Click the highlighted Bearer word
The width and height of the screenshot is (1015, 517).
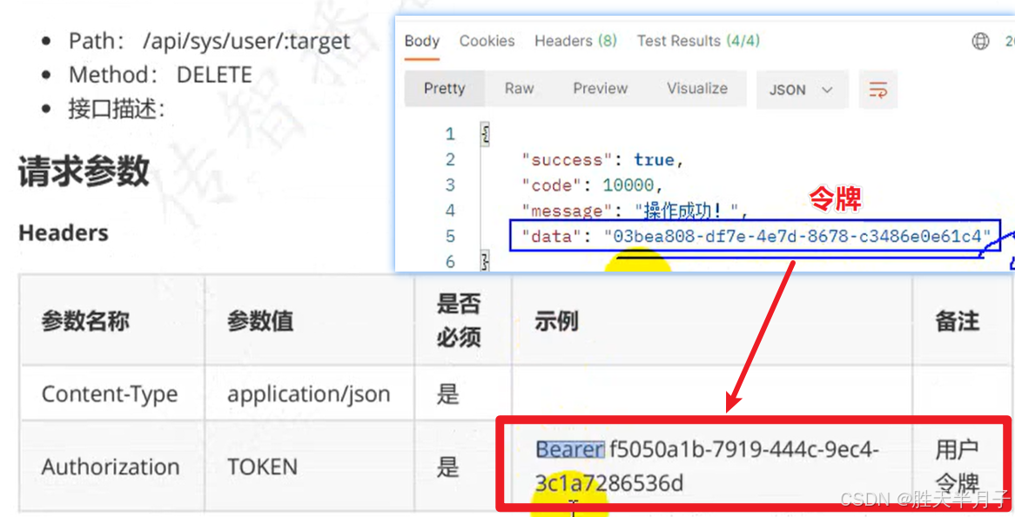(x=569, y=449)
